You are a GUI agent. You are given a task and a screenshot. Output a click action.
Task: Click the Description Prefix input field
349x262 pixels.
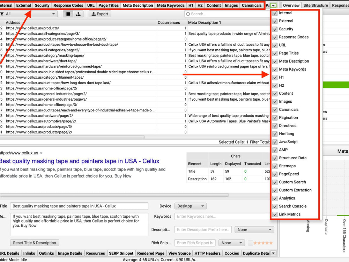coord(203,230)
